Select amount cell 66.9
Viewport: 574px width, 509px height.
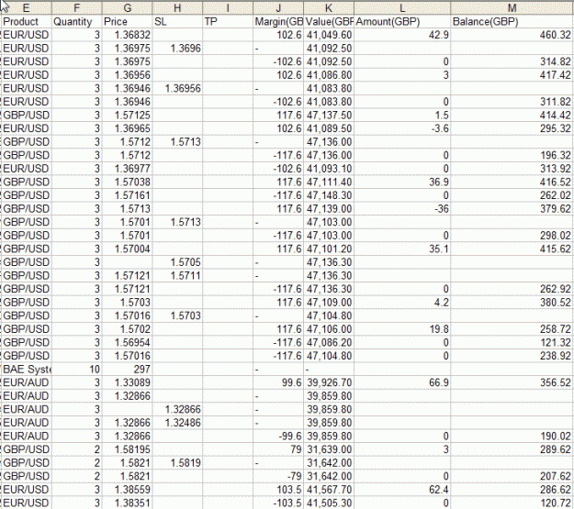(x=402, y=382)
